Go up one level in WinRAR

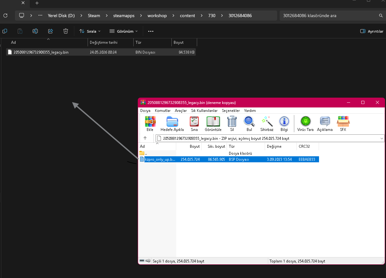[145, 138]
